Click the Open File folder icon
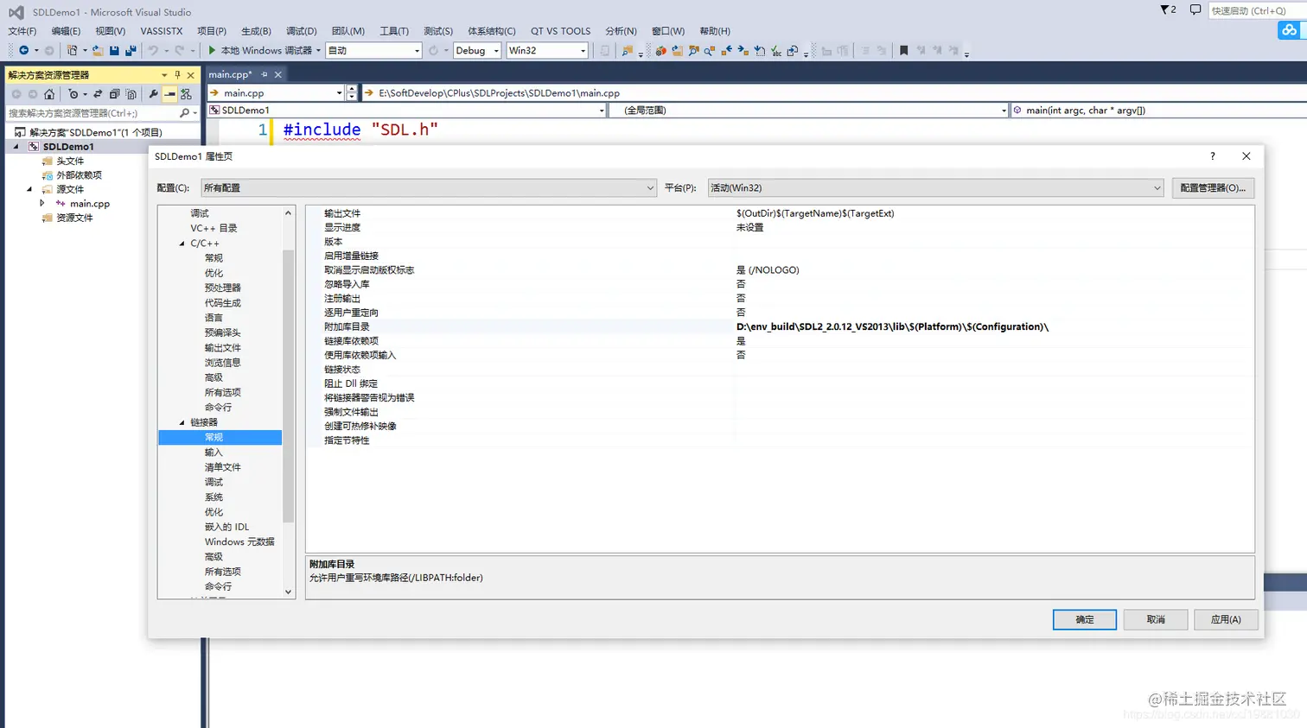The image size is (1307, 728). [x=98, y=50]
